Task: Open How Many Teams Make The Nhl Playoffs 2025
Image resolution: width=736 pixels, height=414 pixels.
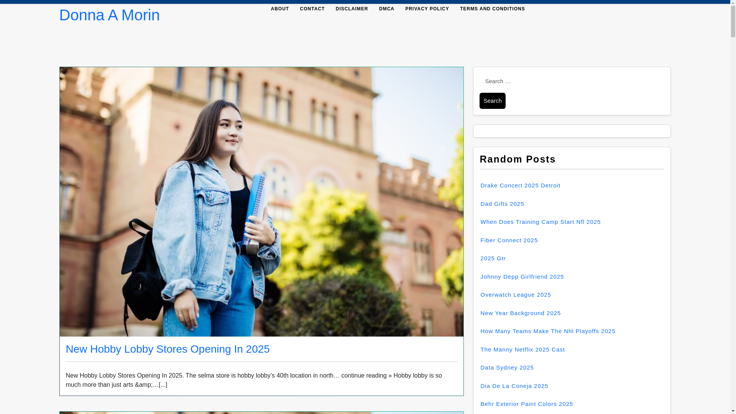Action: 548,331
